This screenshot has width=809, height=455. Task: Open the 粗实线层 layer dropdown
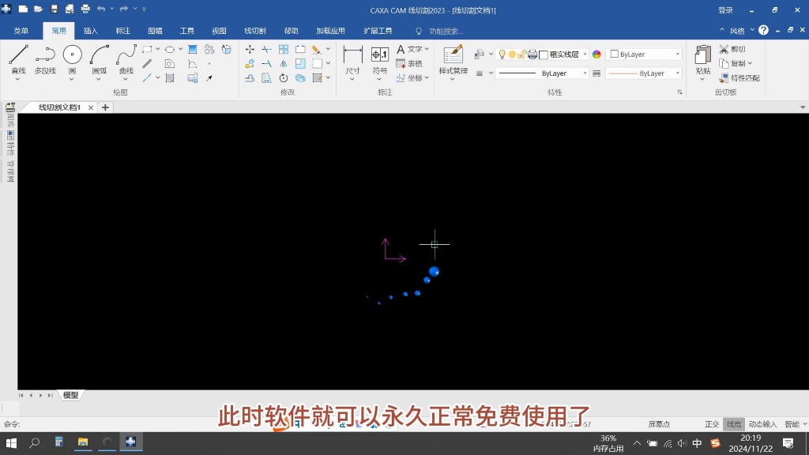tap(585, 55)
